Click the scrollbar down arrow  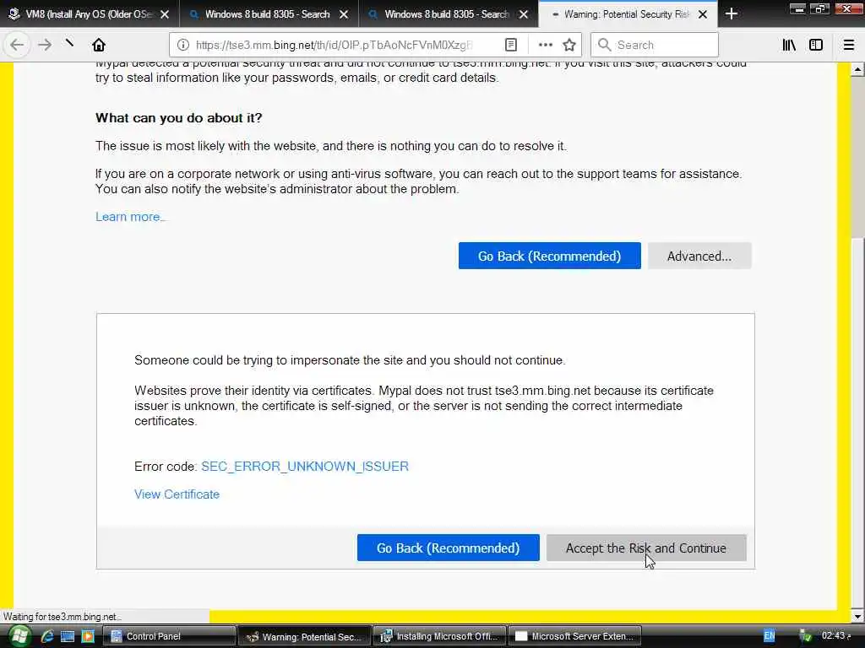tap(857, 616)
